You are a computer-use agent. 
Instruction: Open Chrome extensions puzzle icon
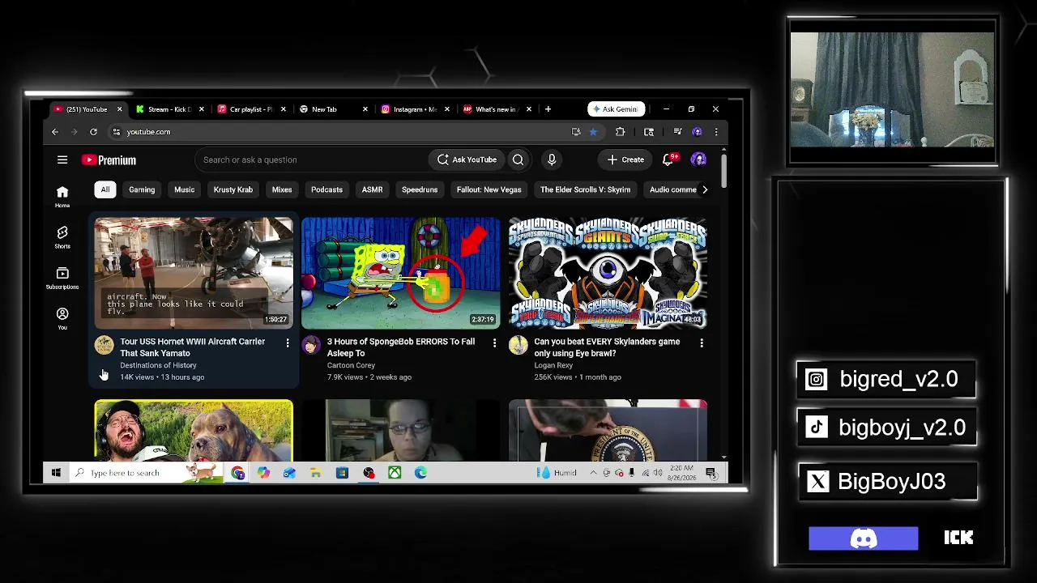pos(621,132)
